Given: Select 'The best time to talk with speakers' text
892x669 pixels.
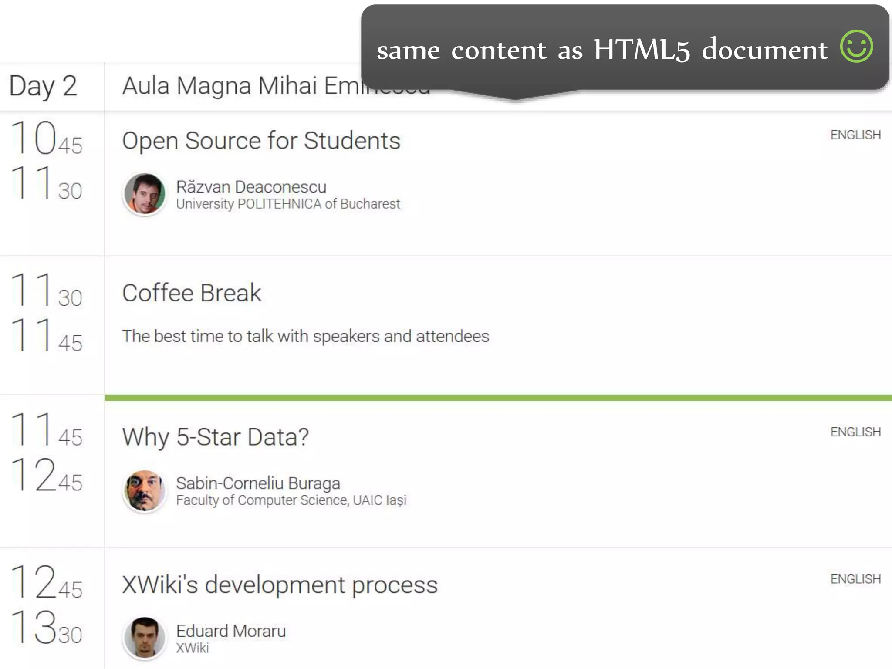Looking at the screenshot, I should [x=251, y=336].
